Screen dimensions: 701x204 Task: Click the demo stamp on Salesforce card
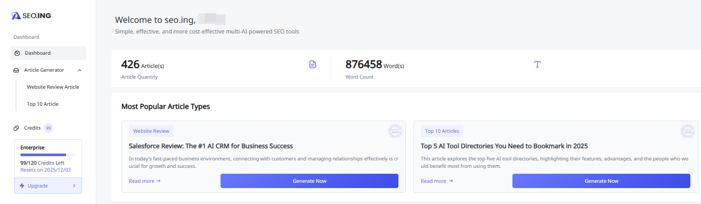point(395,131)
